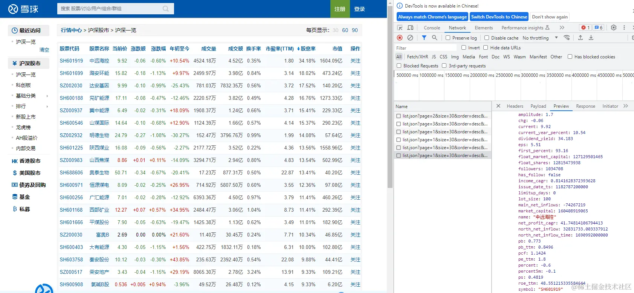The image size is (634, 293).
Task: Click the dollar icon for 美国股市
Action: (15, 173)
